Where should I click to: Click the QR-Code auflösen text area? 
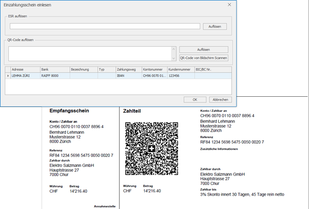(90, 54)
